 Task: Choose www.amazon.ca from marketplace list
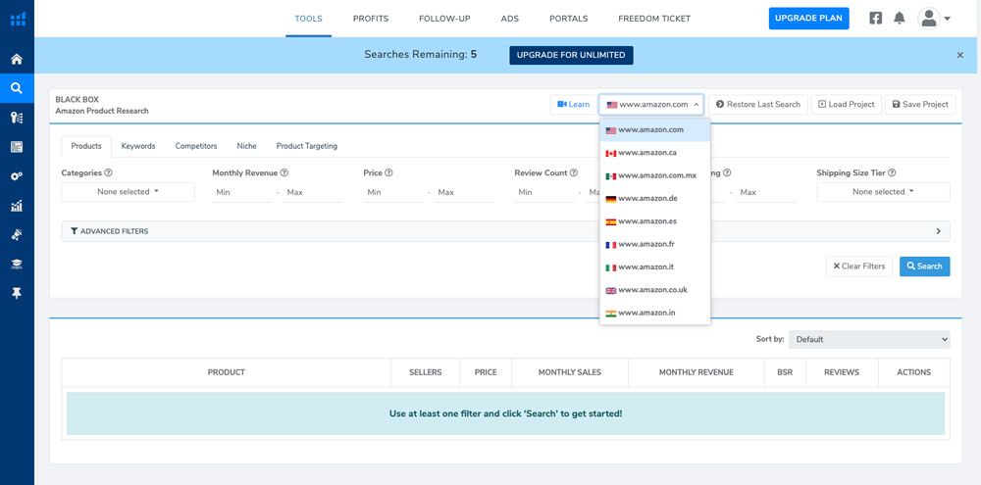[655, 153]
